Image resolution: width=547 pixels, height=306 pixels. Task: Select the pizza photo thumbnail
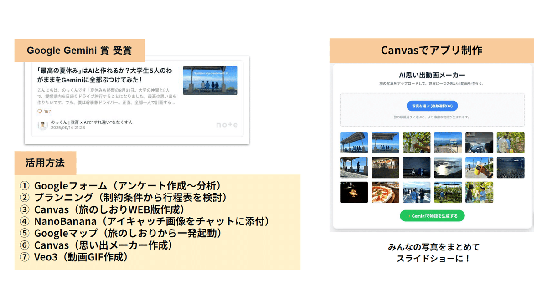pyautogui.click(x=385, y=192)
